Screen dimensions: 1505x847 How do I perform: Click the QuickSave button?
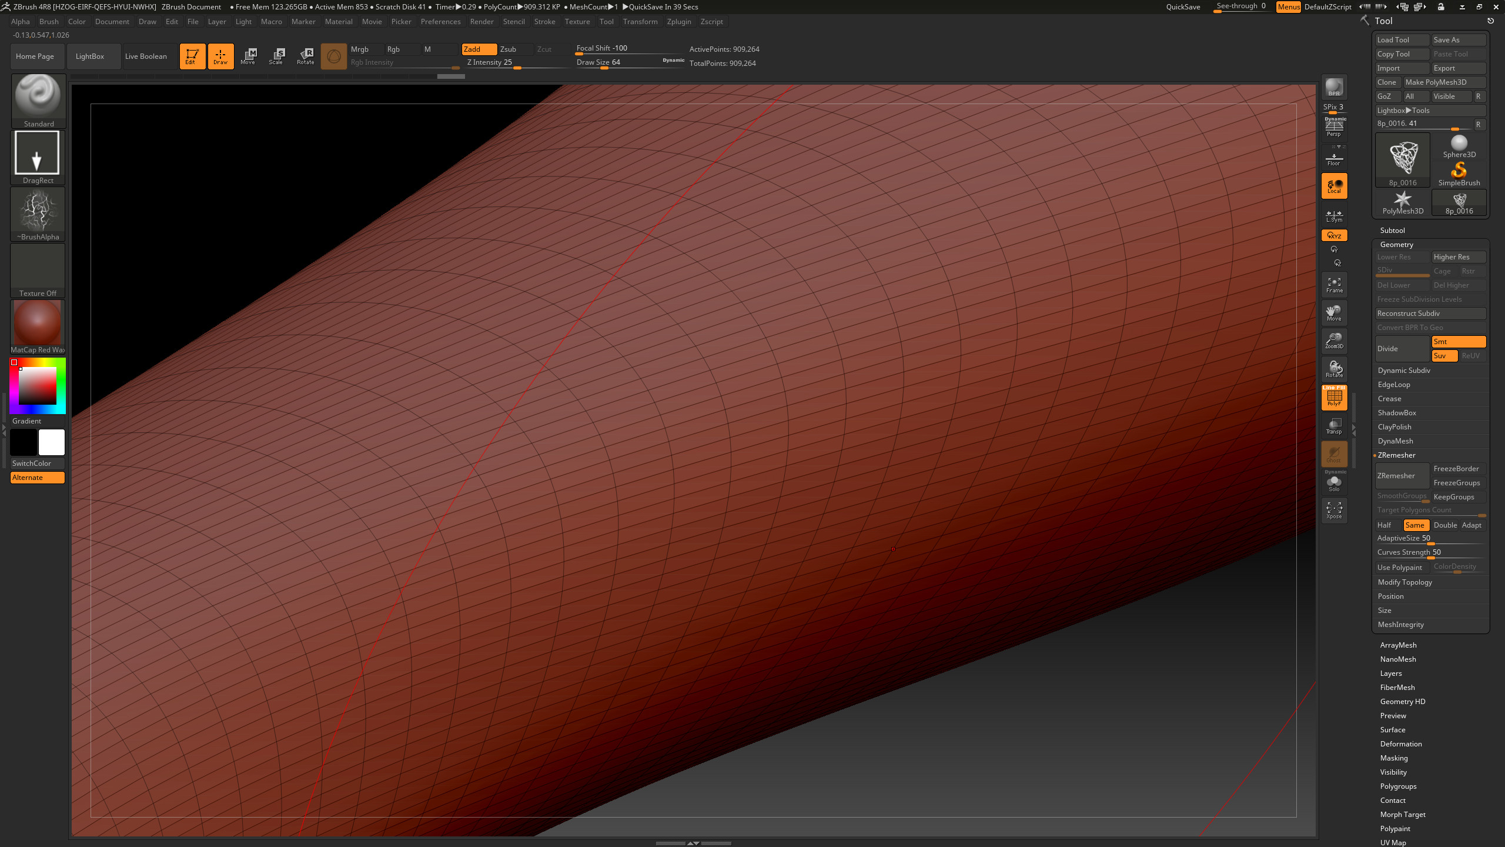[x=1183, y=7]
